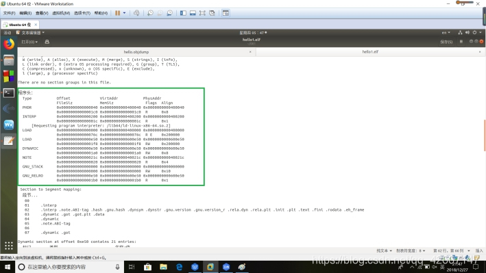Close the hello1.elf tab

coord(480,52)
